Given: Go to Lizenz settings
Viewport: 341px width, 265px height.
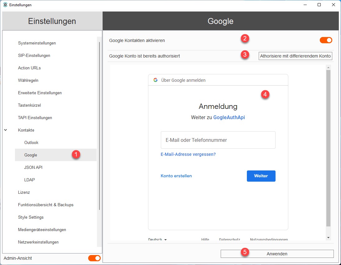Looking at the screenshot, I should pyautogui.click(x=24, y=192).
